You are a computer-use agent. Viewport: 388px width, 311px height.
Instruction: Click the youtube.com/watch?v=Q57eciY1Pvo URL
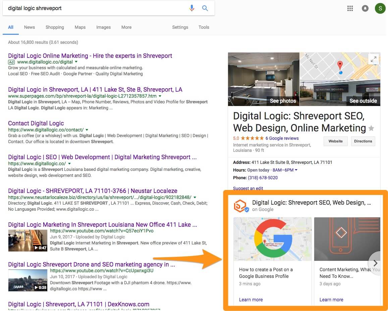click(102, 231)
